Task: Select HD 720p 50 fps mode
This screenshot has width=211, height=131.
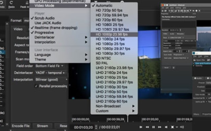Action: [x=114, y=11]
